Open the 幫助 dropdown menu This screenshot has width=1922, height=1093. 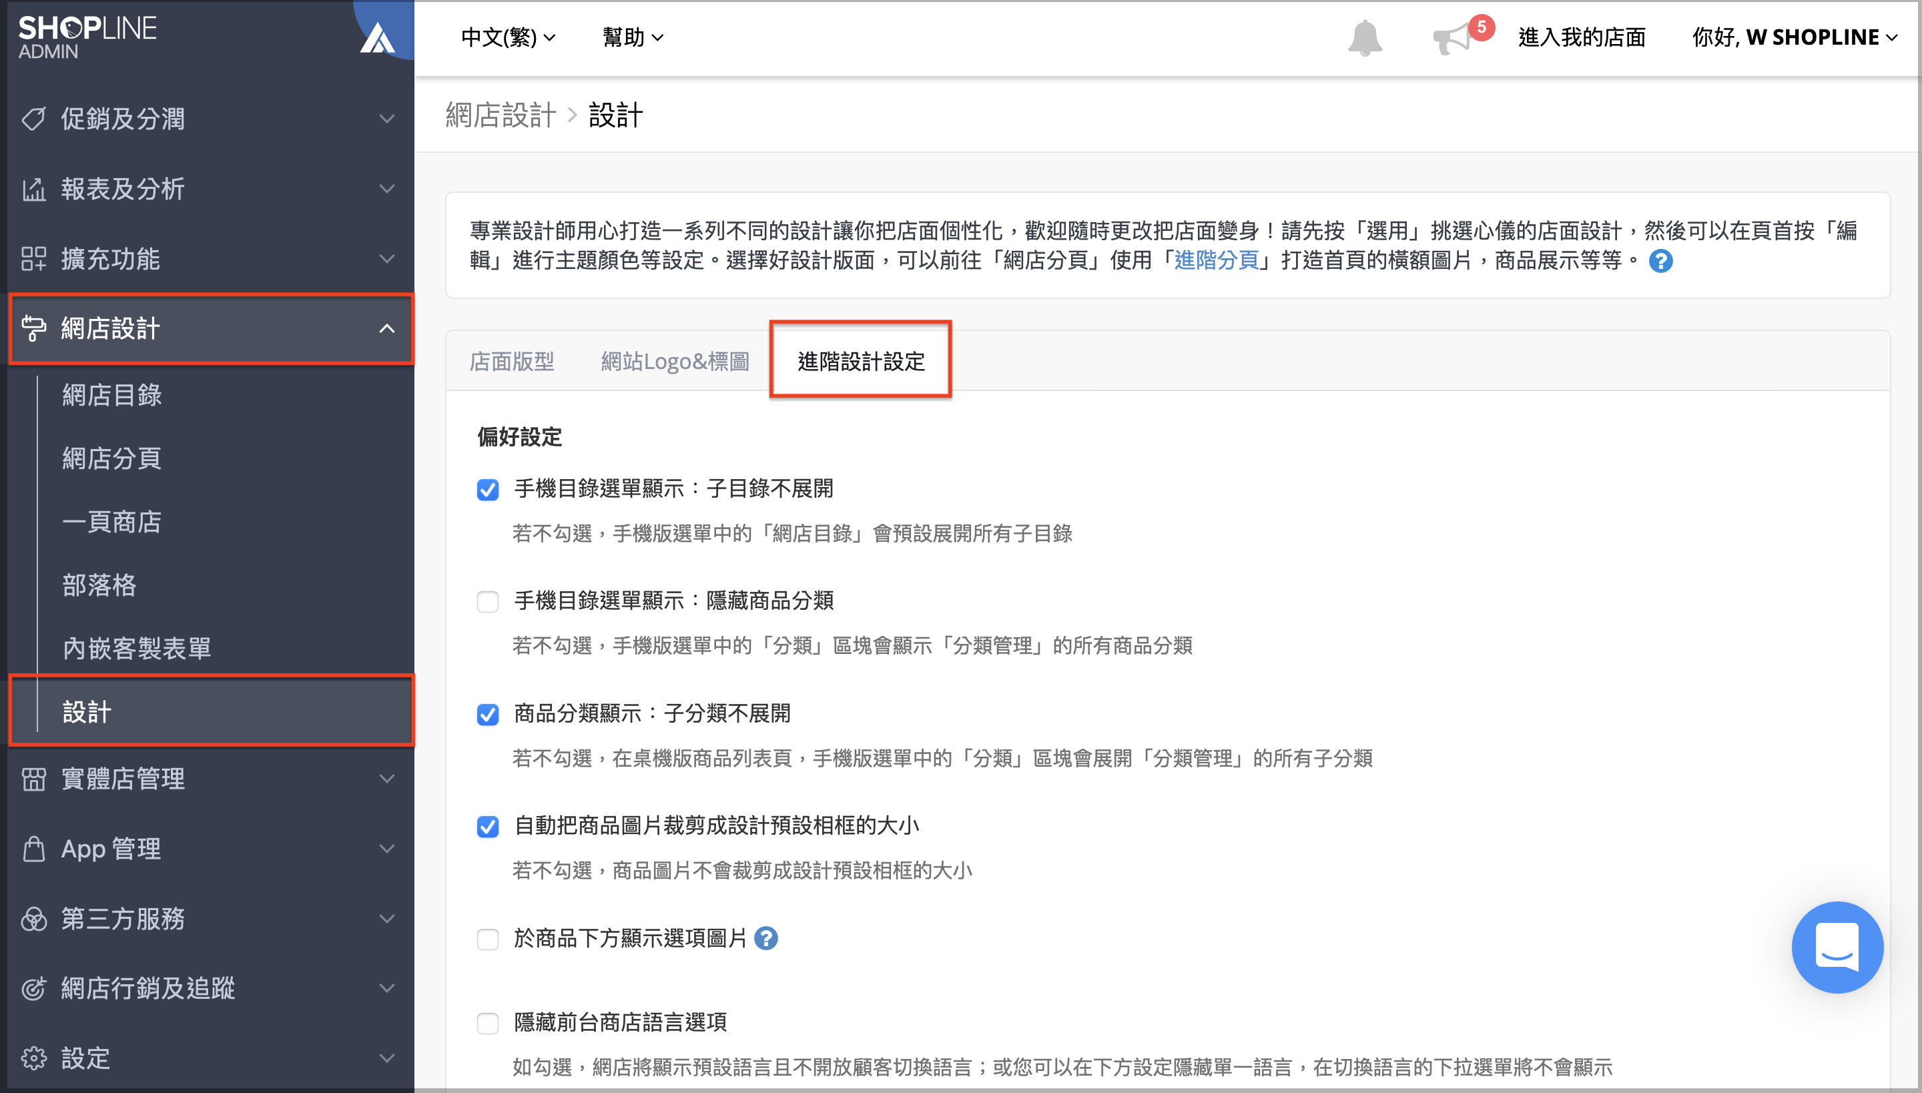(x=633, y=37)
